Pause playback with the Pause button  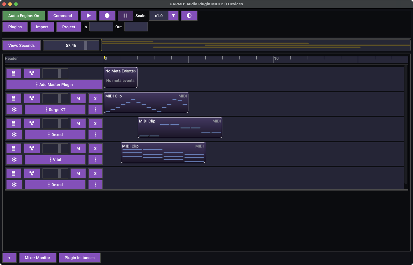pos(125,16)
